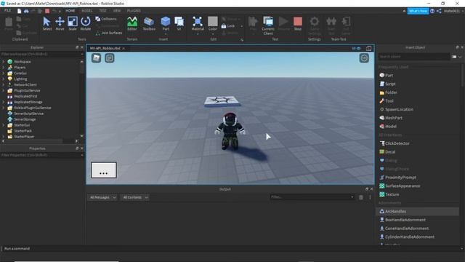465x262 pixels.
Task: Open the Toolbox panel
Action: 149,23
